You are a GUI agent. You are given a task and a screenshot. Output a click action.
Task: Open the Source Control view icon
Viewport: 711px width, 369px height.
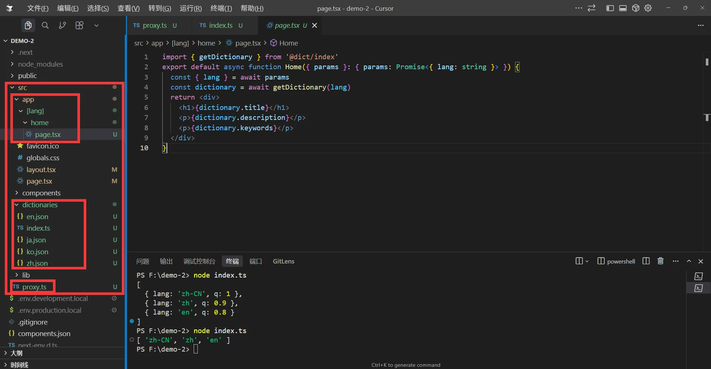pos(62,25)
